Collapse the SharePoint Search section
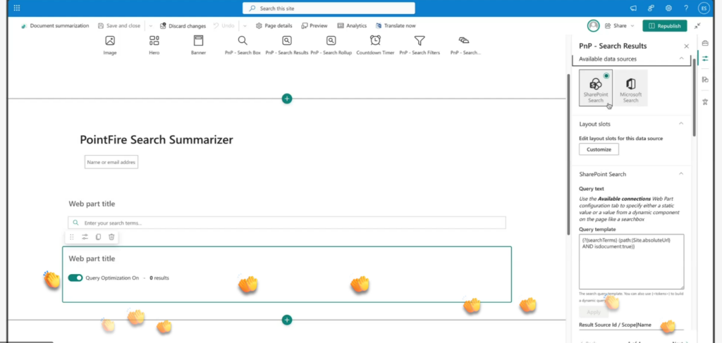 click(682, 174)
